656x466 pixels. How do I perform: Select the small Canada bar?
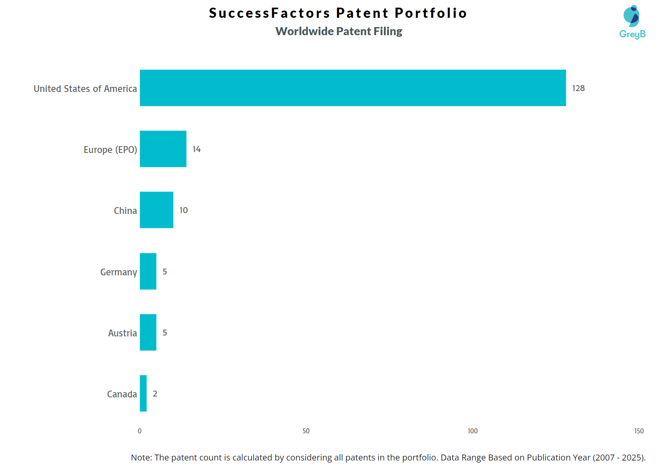point(143,394)
